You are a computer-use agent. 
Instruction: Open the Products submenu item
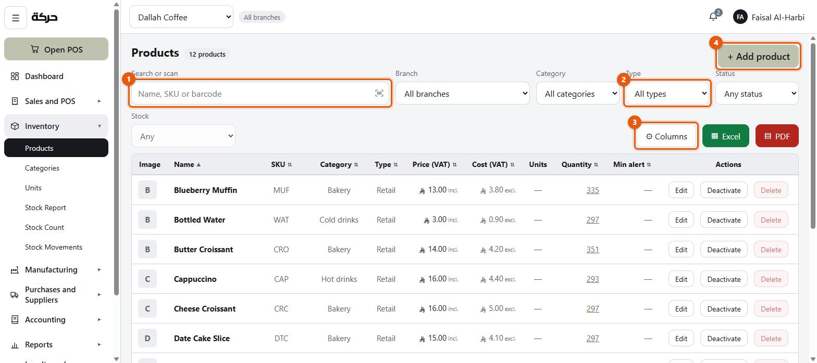(56, 148)
